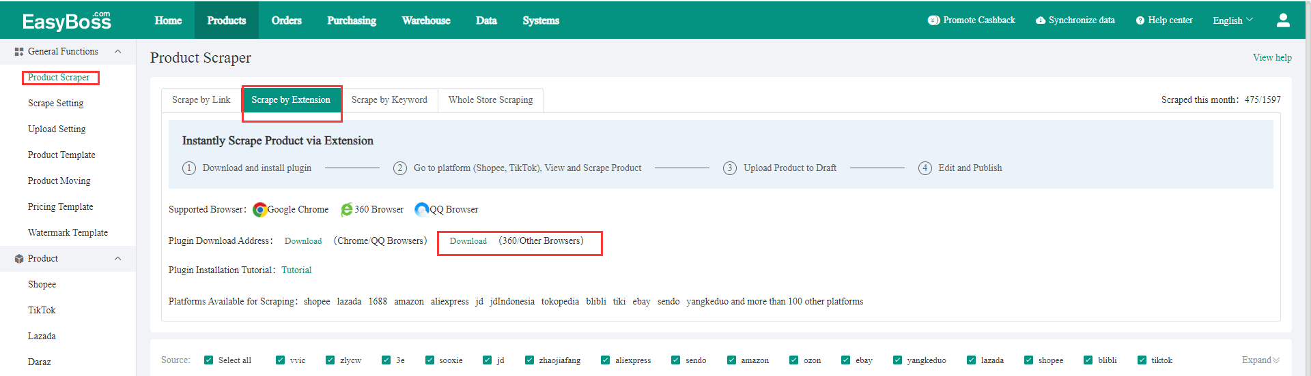This screenshot has width=1311, height=376.
Task: Click the Synchronize data cloud icon
Action: 1041,20
